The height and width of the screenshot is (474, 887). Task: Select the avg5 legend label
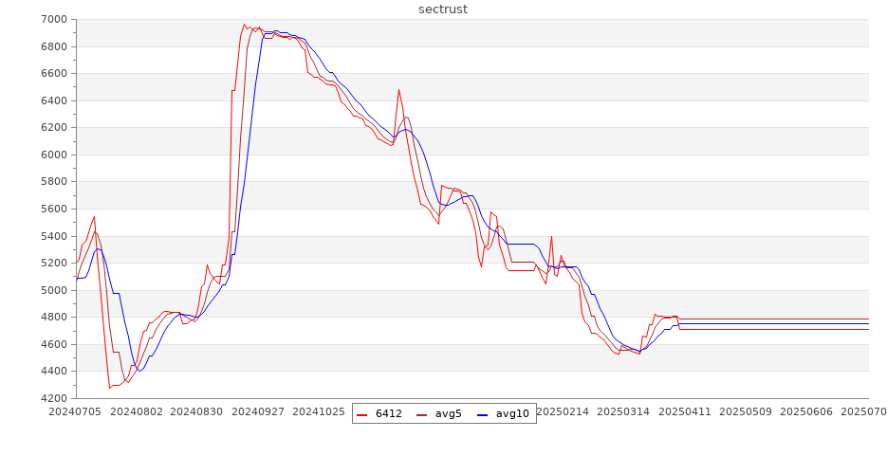pyautogui.click(x=448, y=414)
